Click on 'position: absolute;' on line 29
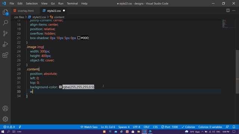The image size is (239, 134). tap(44, 74)
